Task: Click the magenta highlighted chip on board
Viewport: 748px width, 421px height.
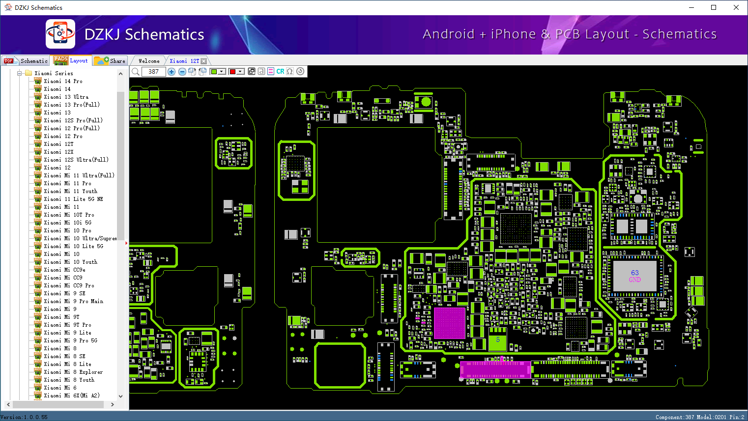Action: (450, 323)
